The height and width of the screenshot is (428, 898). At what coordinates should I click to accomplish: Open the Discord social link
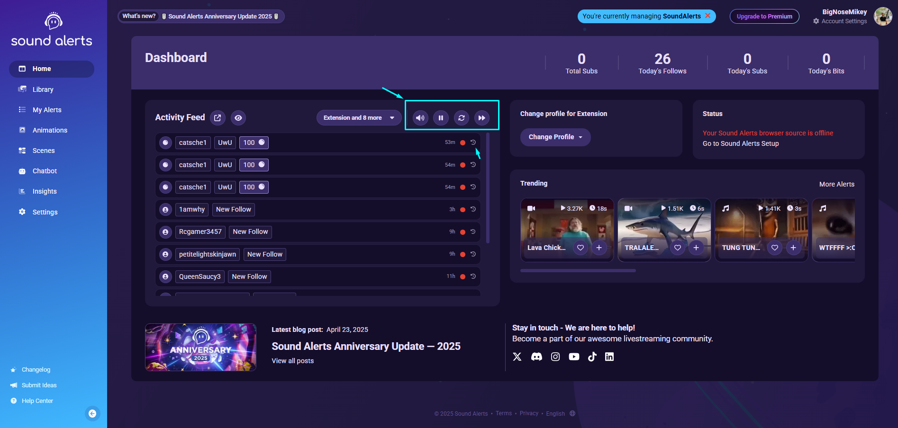click(x=536, y=357)
